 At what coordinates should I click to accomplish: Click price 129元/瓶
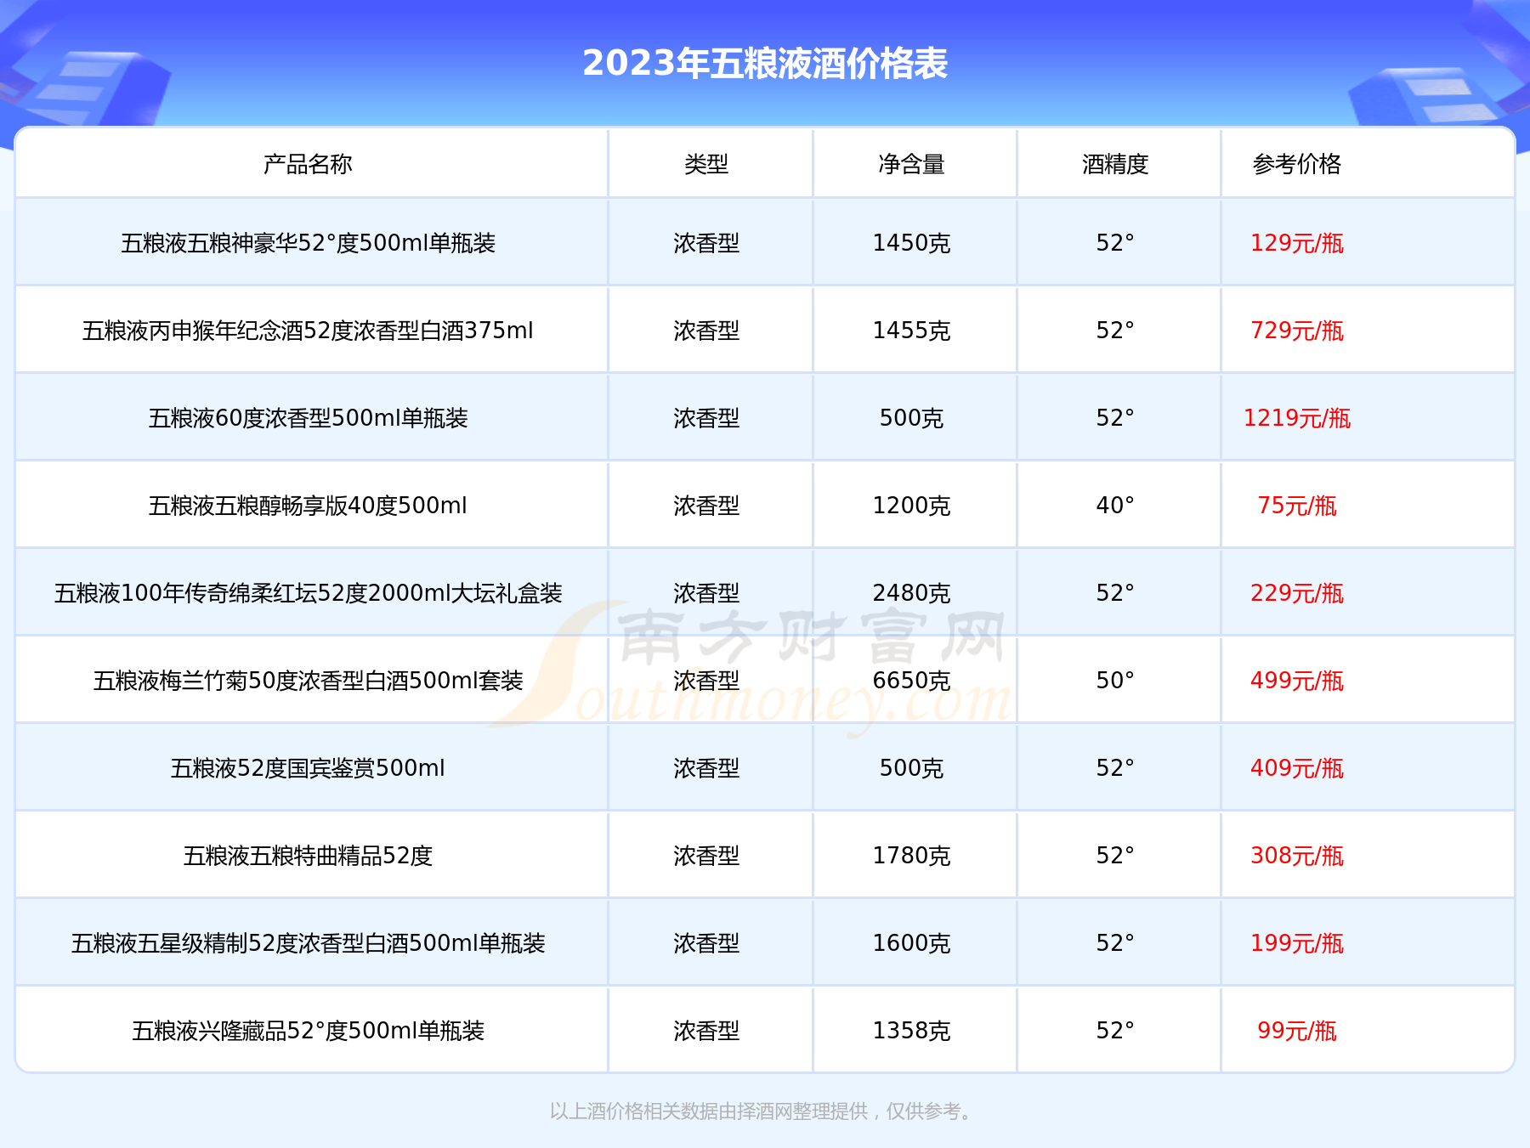tap(1296, 243)
